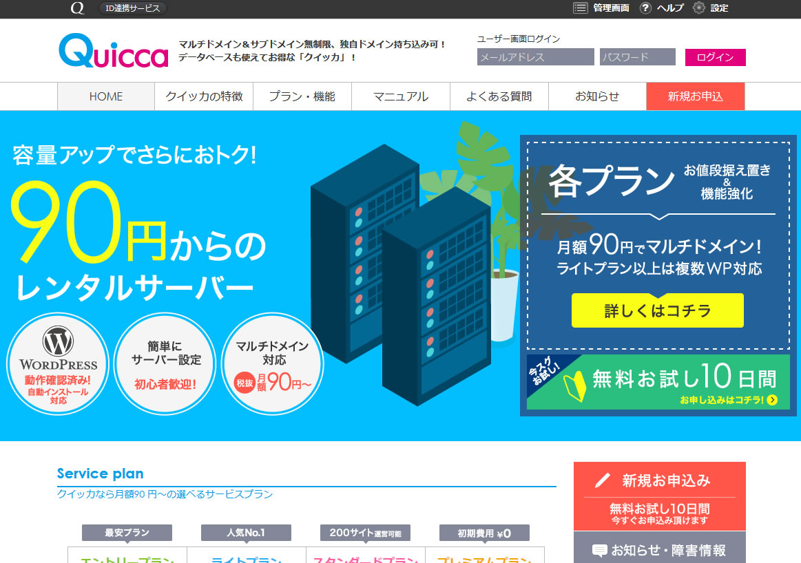
Task: Go to クイッカの特徴 tab
Action: (204, 96)
